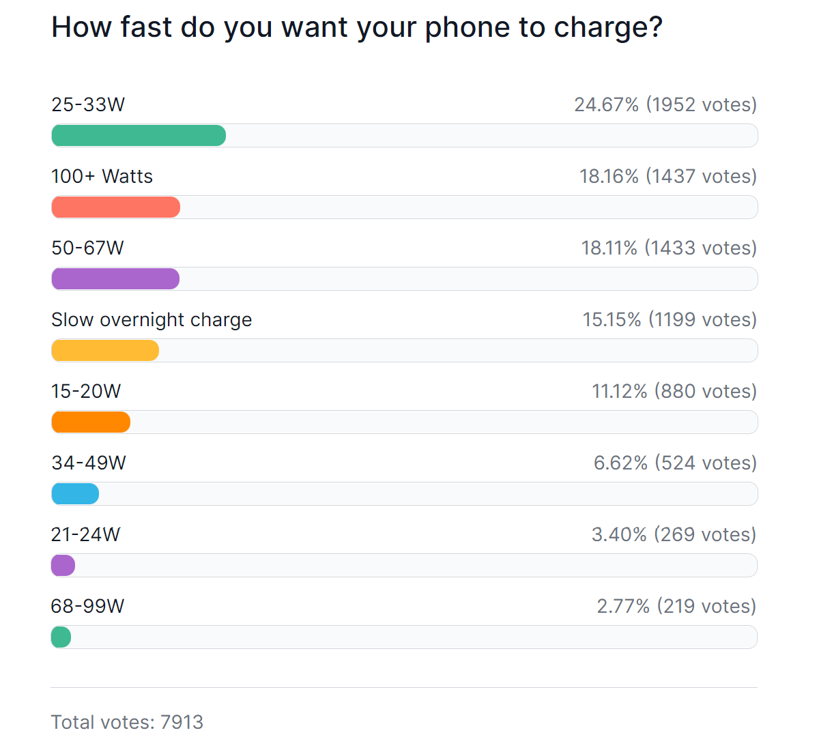
Task: Click the 6.62% (524 votes) result text
Action: [675, 463]
